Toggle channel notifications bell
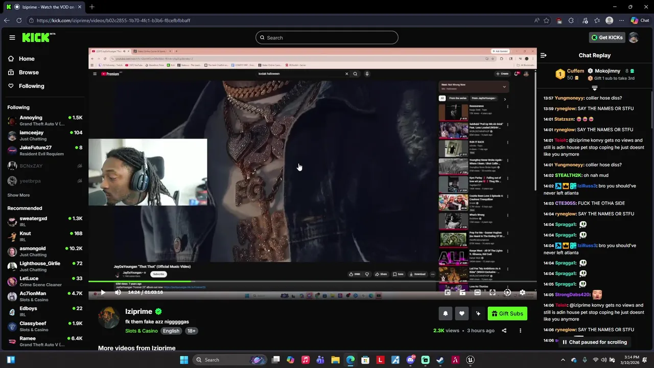 [445, 314]
